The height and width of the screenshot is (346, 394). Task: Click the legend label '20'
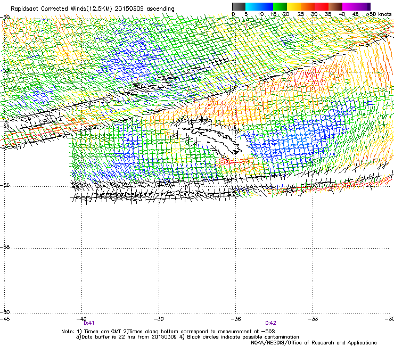pyautogui.click(x=286, y=14)
